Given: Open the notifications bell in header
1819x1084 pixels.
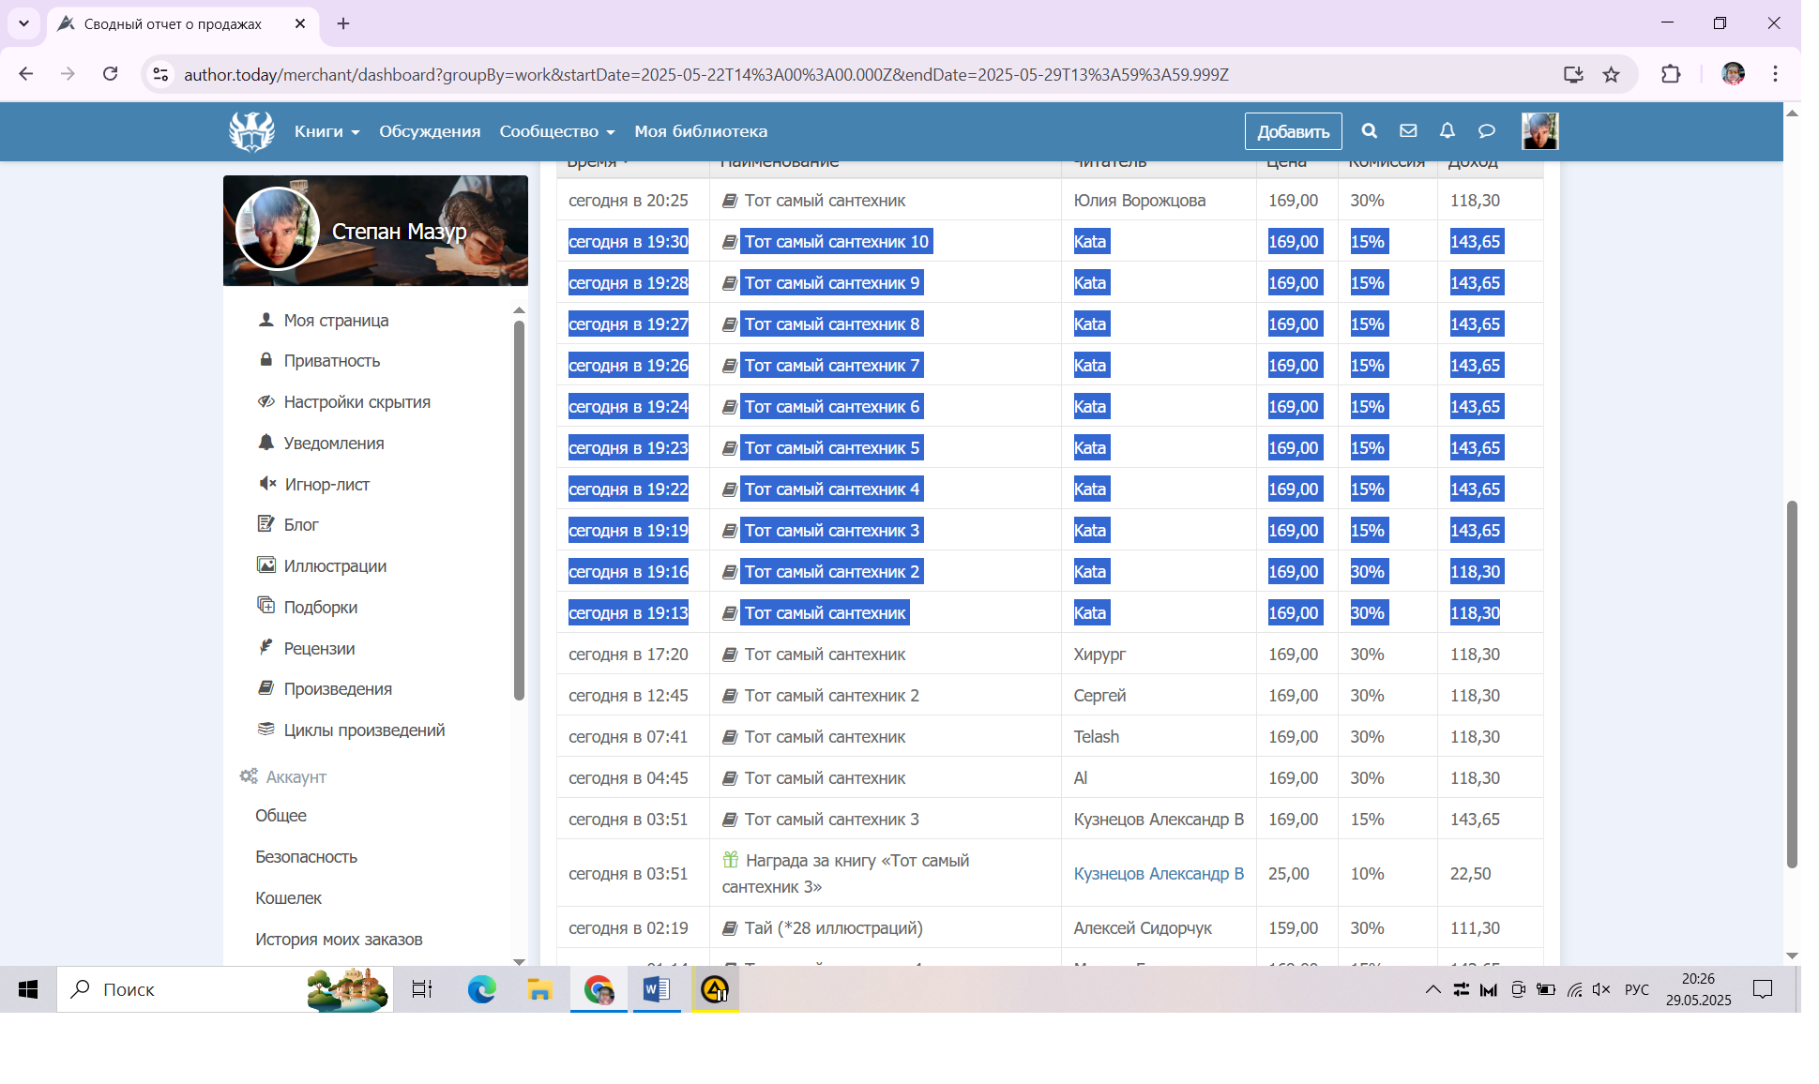Looking at the screenshot, I should 1448,131.
